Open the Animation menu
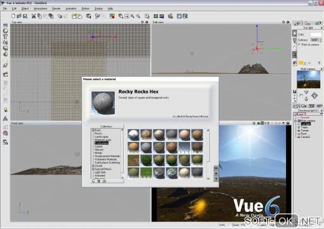The width and height of the screenshot is (324, 229). (x=71, y=9)
